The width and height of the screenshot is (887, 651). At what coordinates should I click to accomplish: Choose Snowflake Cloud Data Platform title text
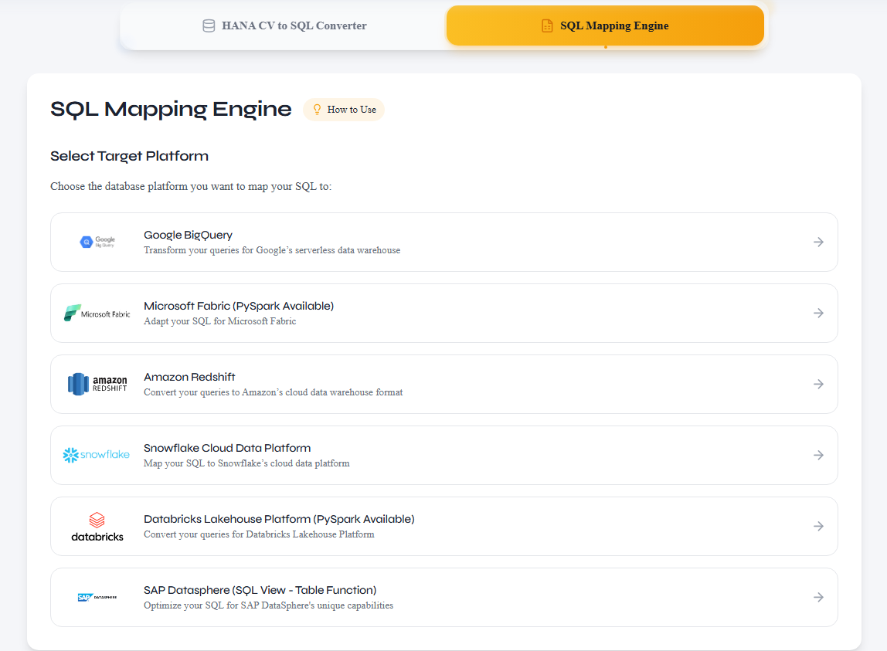point(227,448)
